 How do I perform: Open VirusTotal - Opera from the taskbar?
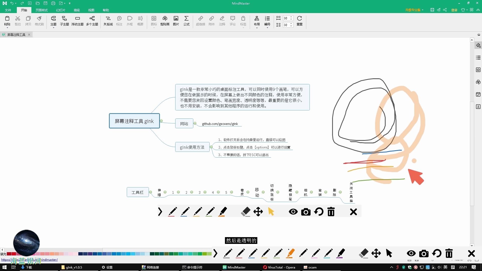(x=281, y=267)
